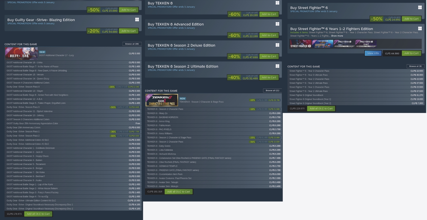Click the Windows icon for Guilty Gear Blazing Edition
This screenshot has width=427, height=220.
coord(137,19)
